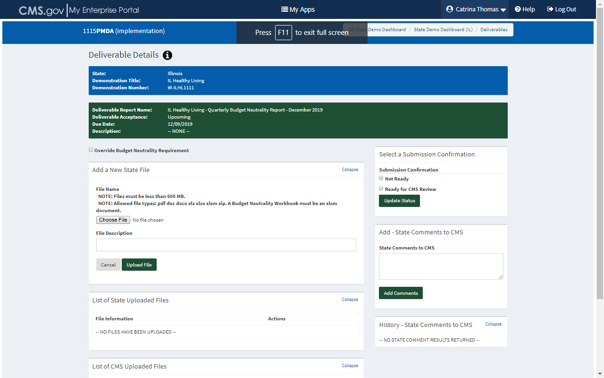Click the Update Status button

coord(399,201)
